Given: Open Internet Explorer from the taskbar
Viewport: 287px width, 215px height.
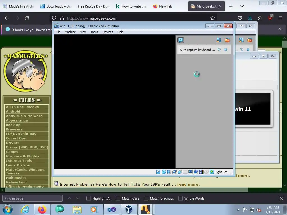Looking at the screenshot, I should click(x=25, y=209).
